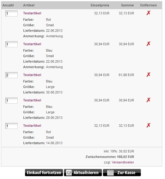Open Testartikel link with Lieferdatum 29.06.2013
Viewport: 165px width, 179px height.
coord(32,100)
